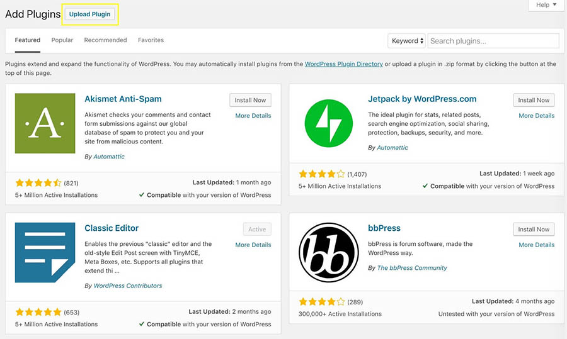Viewport: 567px width, 339px height.
Task: Install the Jetpack plugin now
Action: tap(534, 100)
